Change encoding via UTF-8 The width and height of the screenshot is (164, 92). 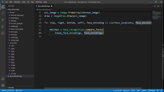click(133, 90)
